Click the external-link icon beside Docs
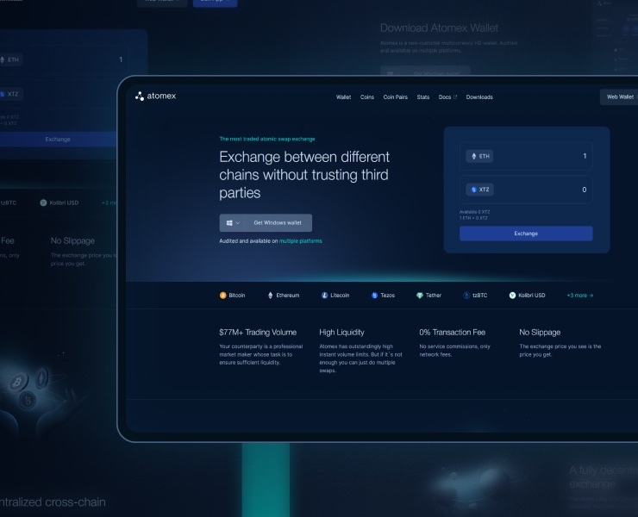The height and width of the screenshot is (517, 638). [455, 97]
